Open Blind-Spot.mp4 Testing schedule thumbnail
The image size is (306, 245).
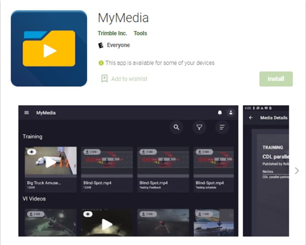[x=214, y=162]
